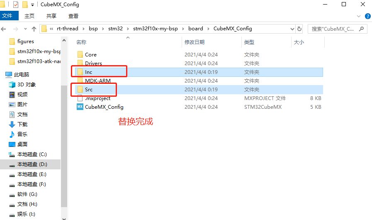Open 图片 folder in navigation pane

[x=22, y=105]
